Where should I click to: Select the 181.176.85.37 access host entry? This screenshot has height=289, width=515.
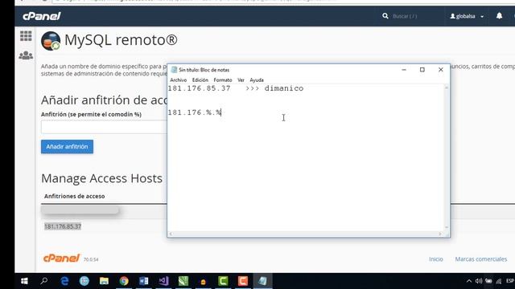click(x=63, y=226)
